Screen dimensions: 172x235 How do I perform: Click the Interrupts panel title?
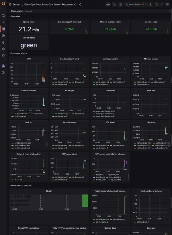[69, 91]
